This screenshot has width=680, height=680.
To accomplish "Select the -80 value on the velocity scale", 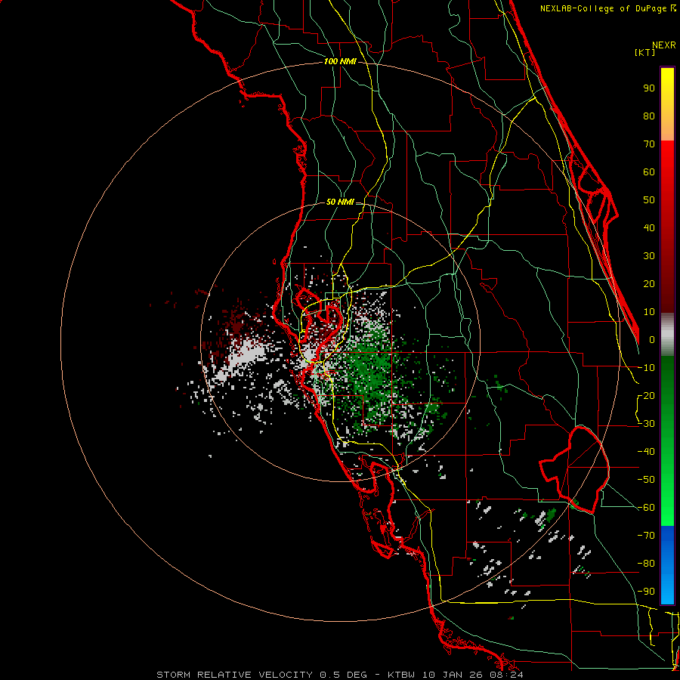I will [646, 564].
